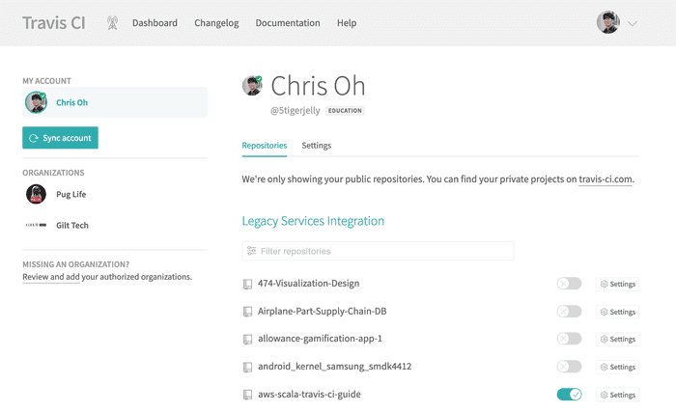Screen dimensions: 676x412
Task: Open the travis-ci.com link
Action: coord(606,179)
